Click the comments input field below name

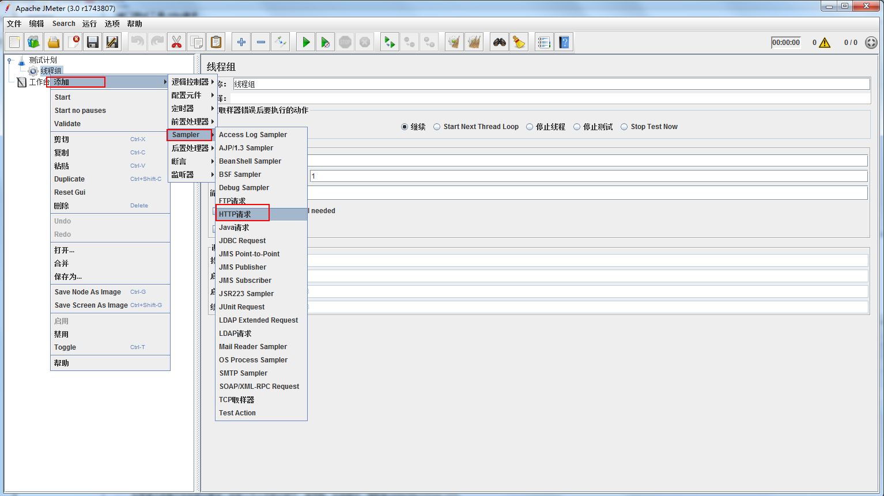[x=550, y=99]
